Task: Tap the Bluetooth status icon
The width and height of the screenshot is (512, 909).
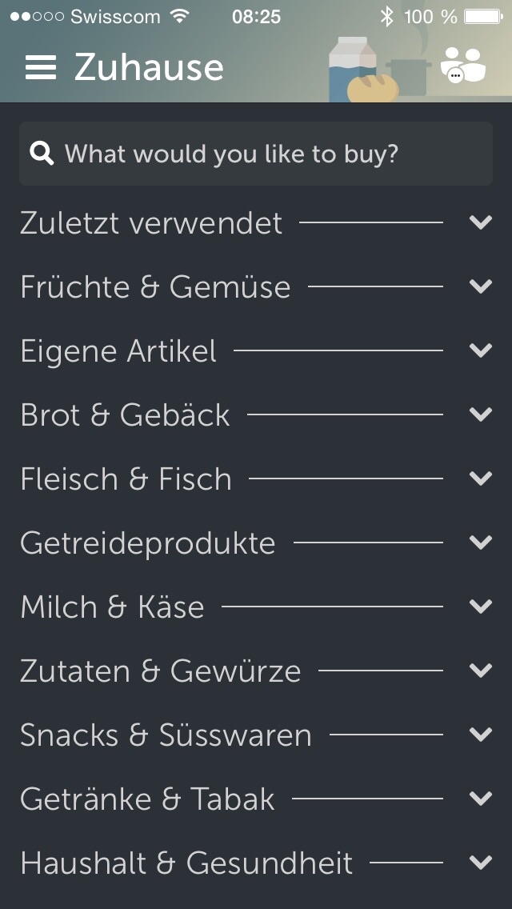Action: 387,16
